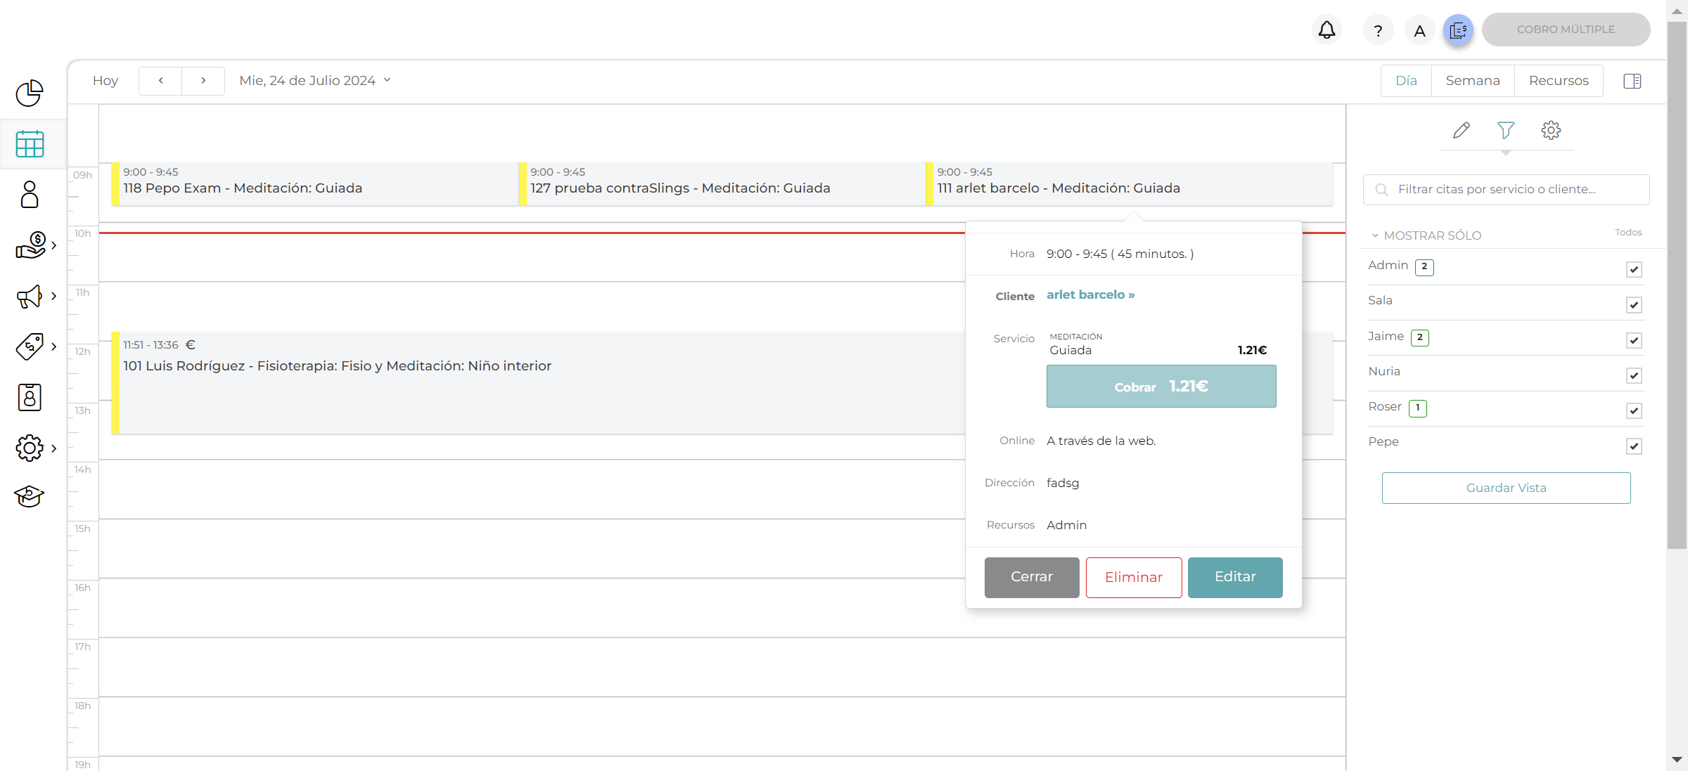Toggle the multiple charge mode icon

point(1458,30)
